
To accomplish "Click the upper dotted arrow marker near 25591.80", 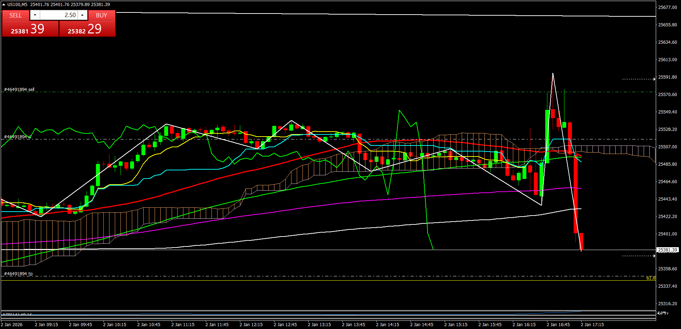I will 639,79.
